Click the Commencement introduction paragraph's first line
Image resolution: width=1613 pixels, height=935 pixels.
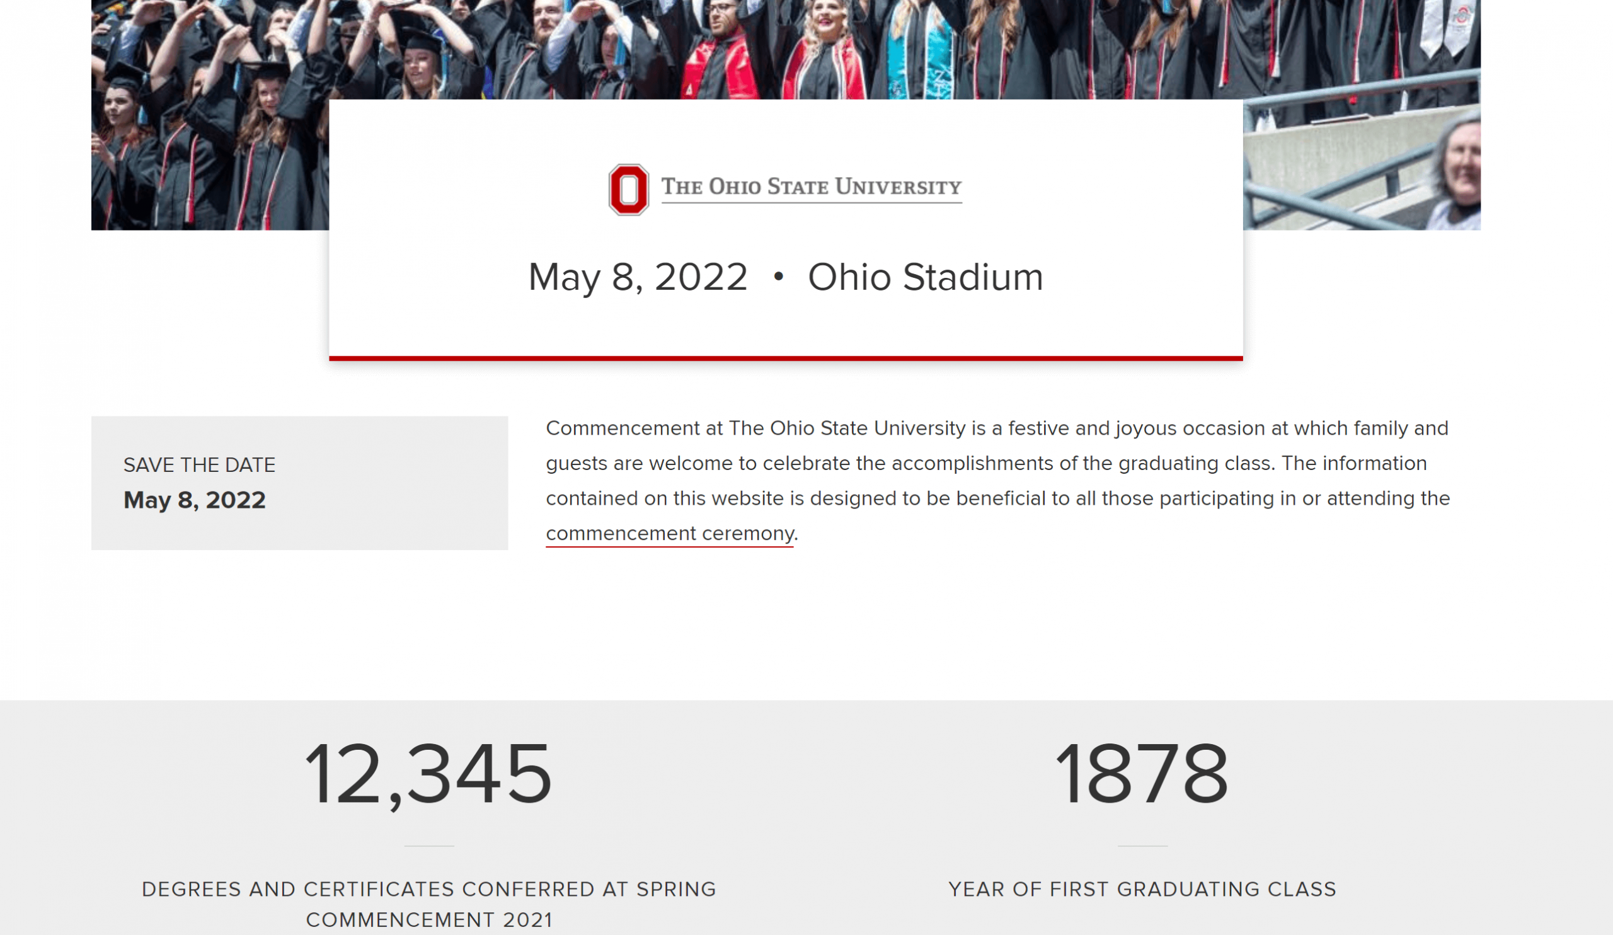point(997,428)
